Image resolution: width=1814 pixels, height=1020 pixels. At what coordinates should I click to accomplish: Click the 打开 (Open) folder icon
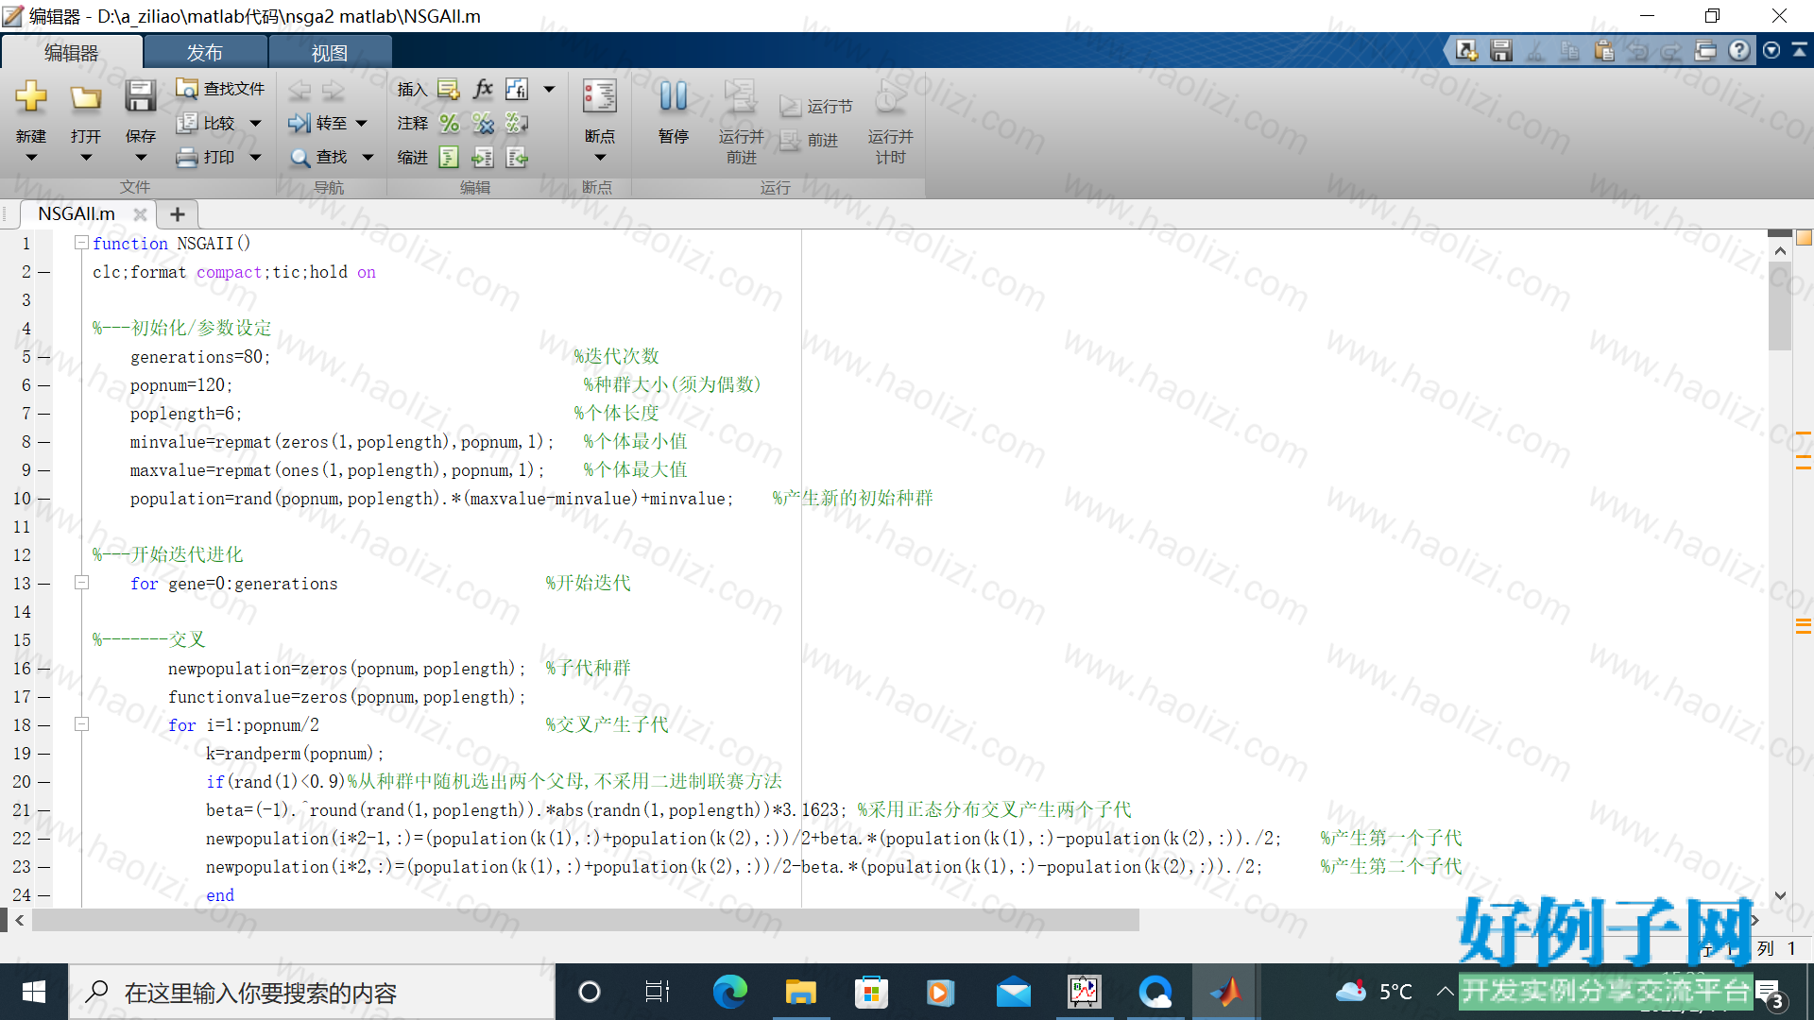[x=86, y=96]
